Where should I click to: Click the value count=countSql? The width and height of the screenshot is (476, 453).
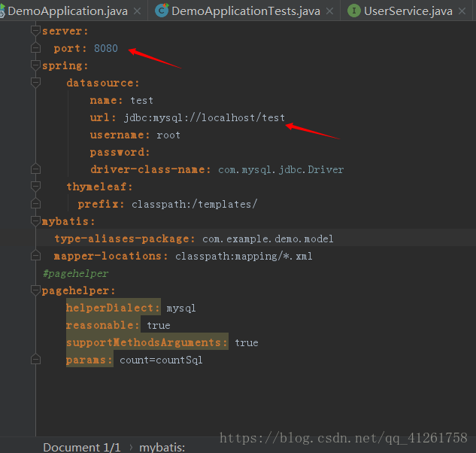point(161,360)
